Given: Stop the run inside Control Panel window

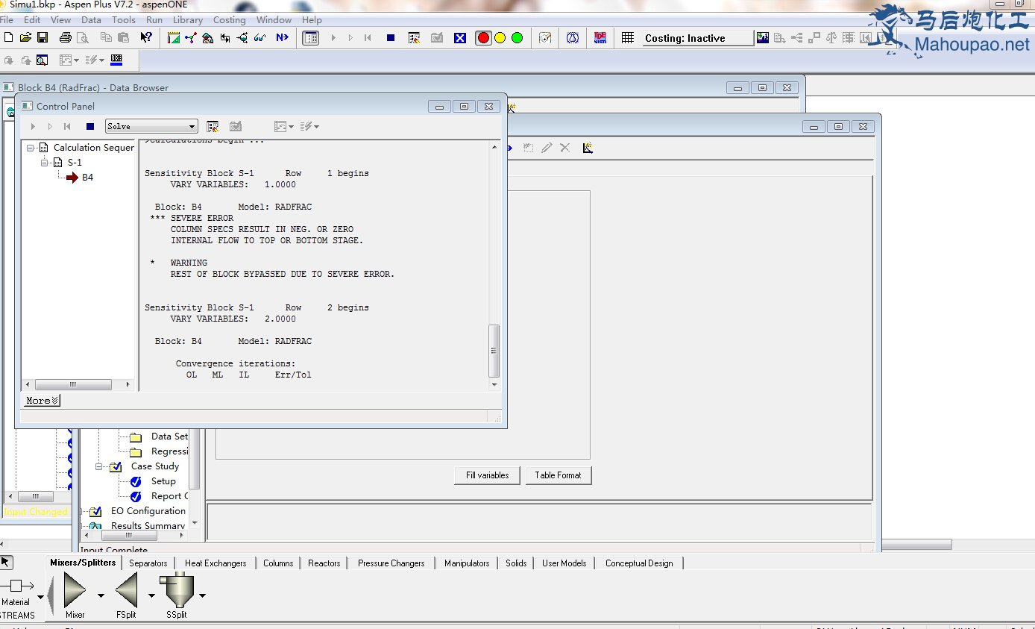Looking at the screenshot, I should (90, 127).
